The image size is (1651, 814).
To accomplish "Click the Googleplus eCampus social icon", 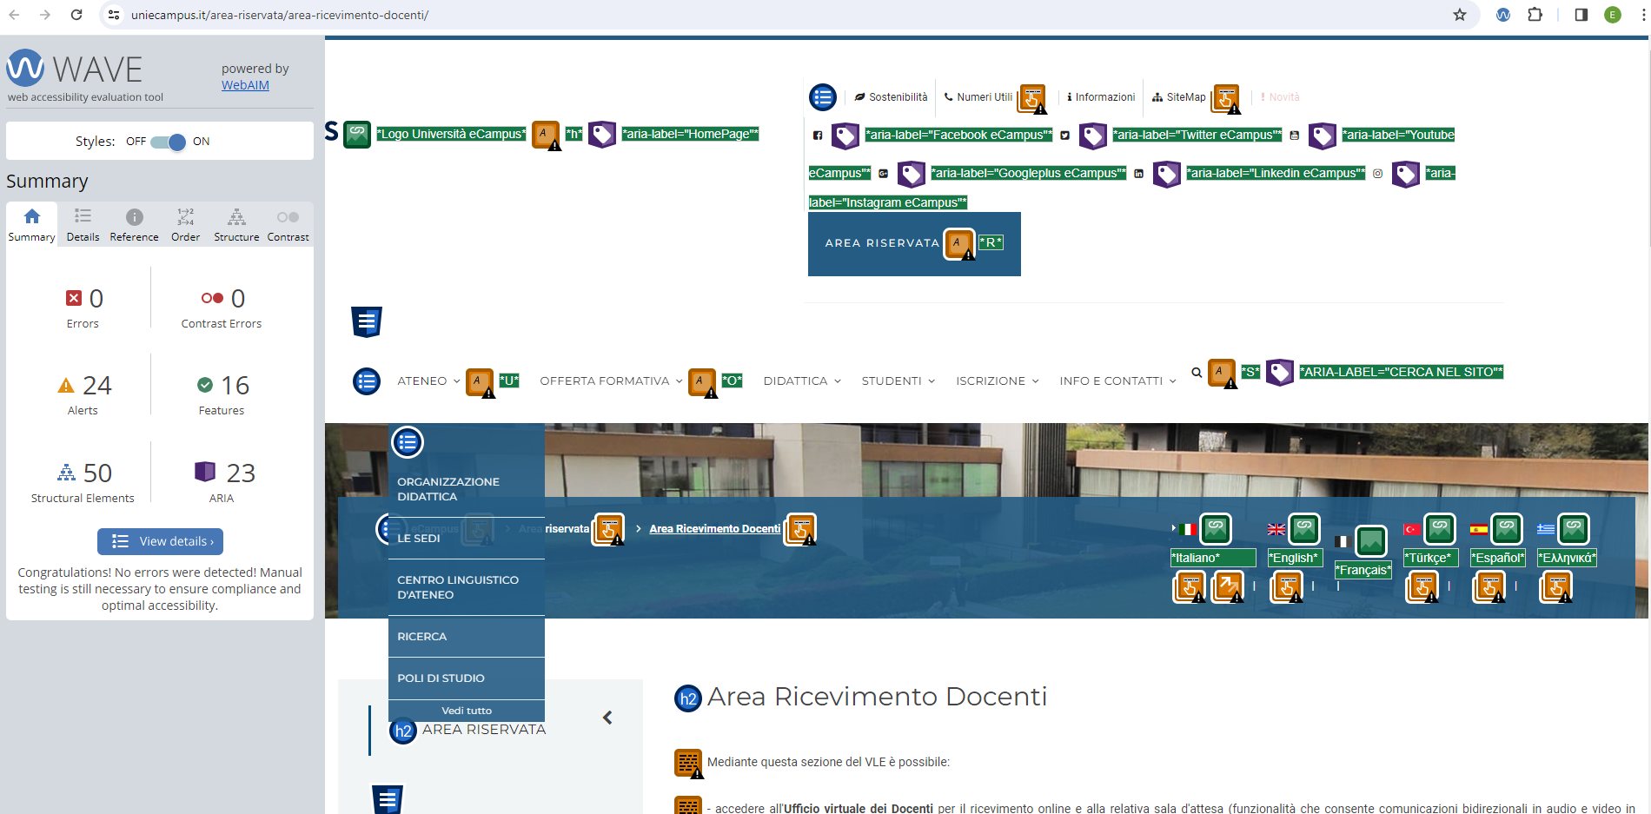I will pyautogui.click(x=883, y=174).
